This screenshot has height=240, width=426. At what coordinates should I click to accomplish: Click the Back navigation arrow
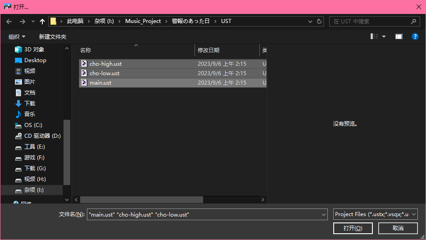(9, 22)
